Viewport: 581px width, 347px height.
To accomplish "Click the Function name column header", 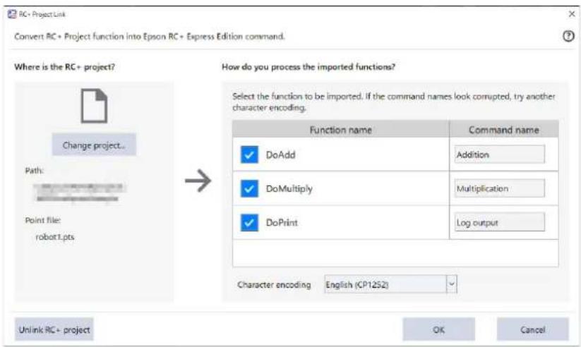I will coord(340,130).
